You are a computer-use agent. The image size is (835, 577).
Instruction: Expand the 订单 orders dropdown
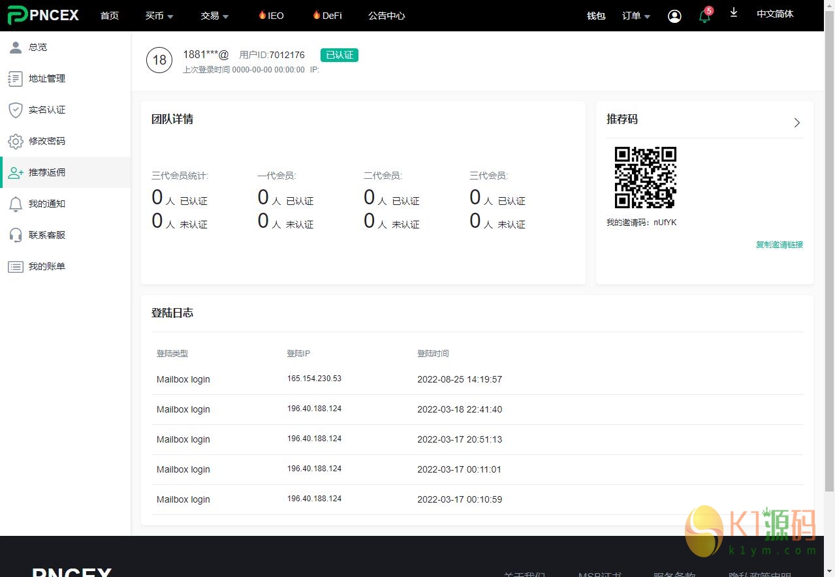point(636,16)
